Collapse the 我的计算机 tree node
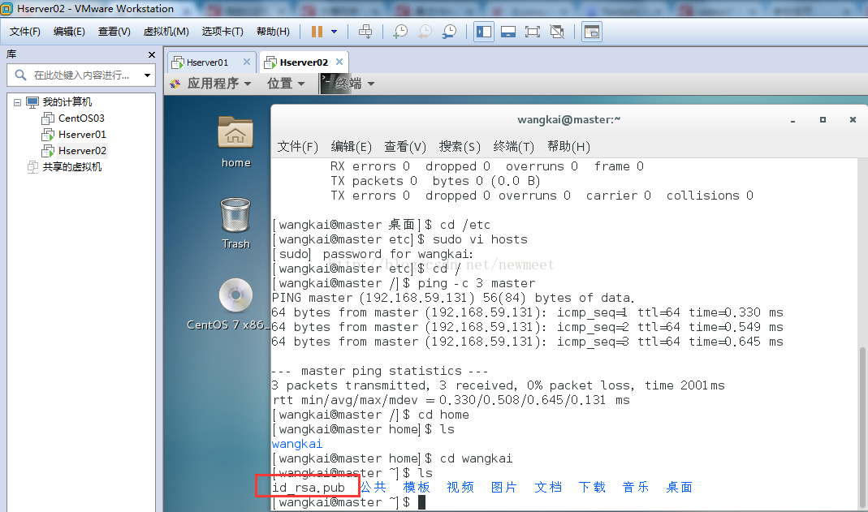 pos(17,102)
